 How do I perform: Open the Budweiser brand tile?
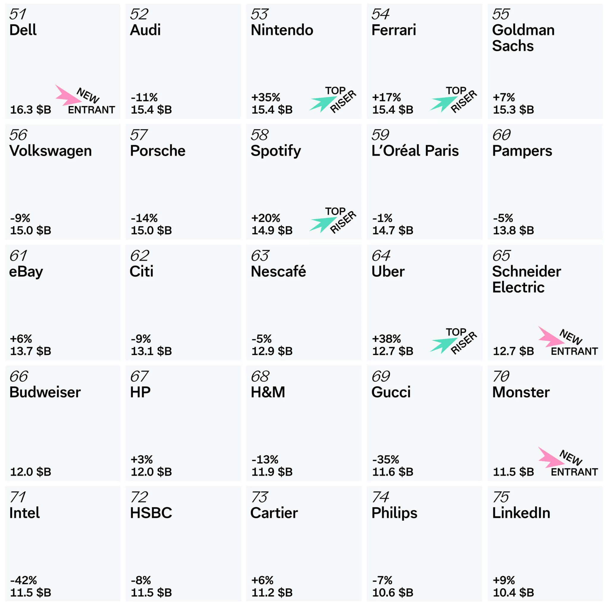point(63,423)
